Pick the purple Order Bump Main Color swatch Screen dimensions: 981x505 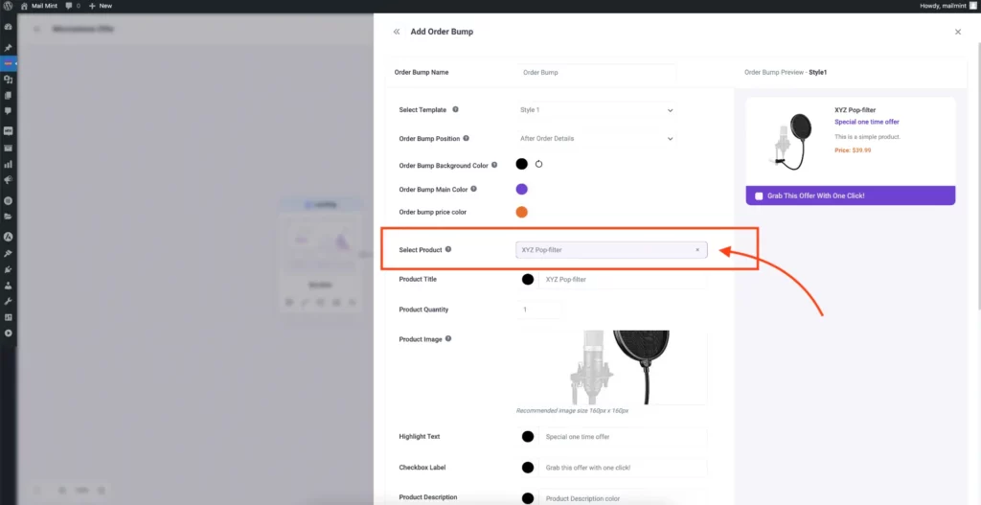522,189
